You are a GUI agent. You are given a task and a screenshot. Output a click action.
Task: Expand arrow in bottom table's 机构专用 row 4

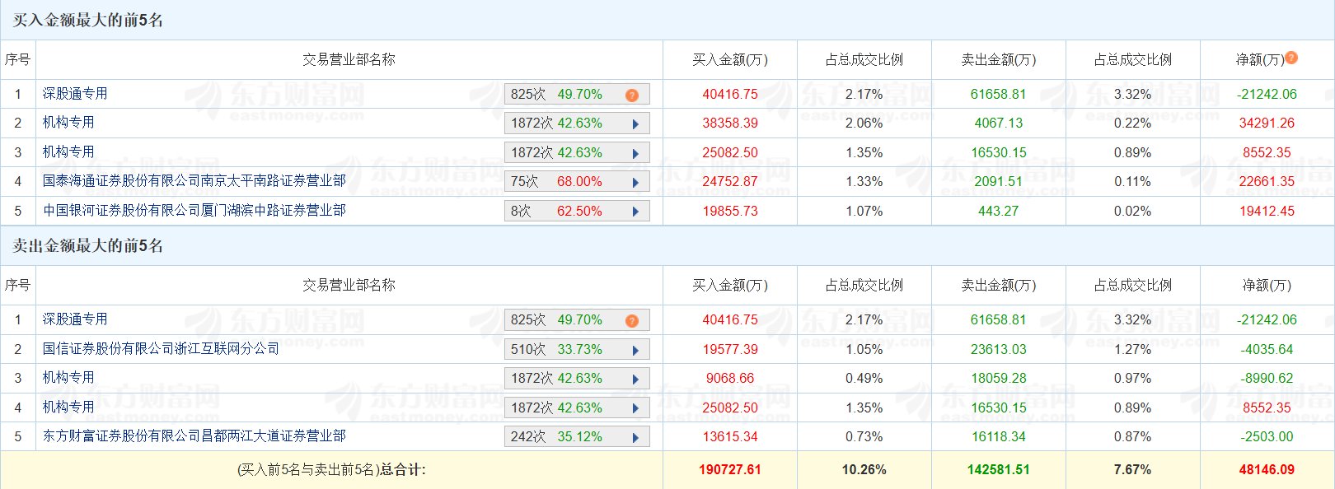tap(635, 408)
